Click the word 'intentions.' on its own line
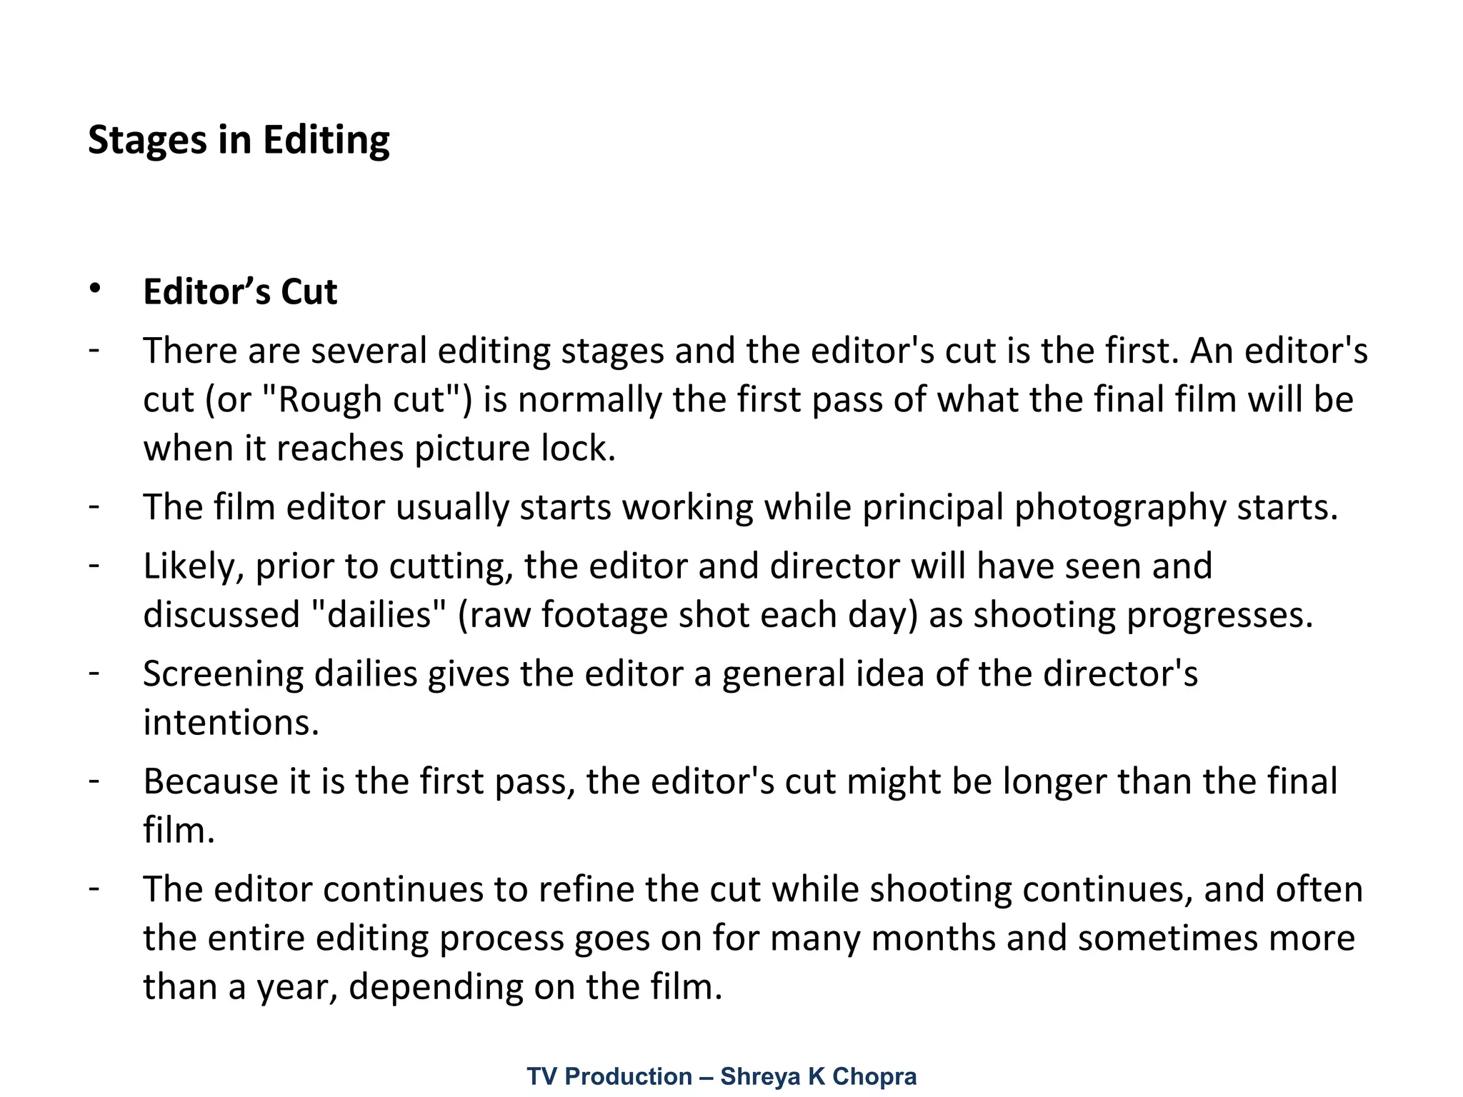1463x1097 pixels. [x=231, y=722]
